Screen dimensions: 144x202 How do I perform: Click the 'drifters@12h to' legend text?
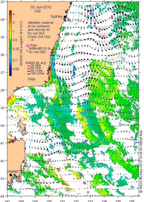click(40, 48)
